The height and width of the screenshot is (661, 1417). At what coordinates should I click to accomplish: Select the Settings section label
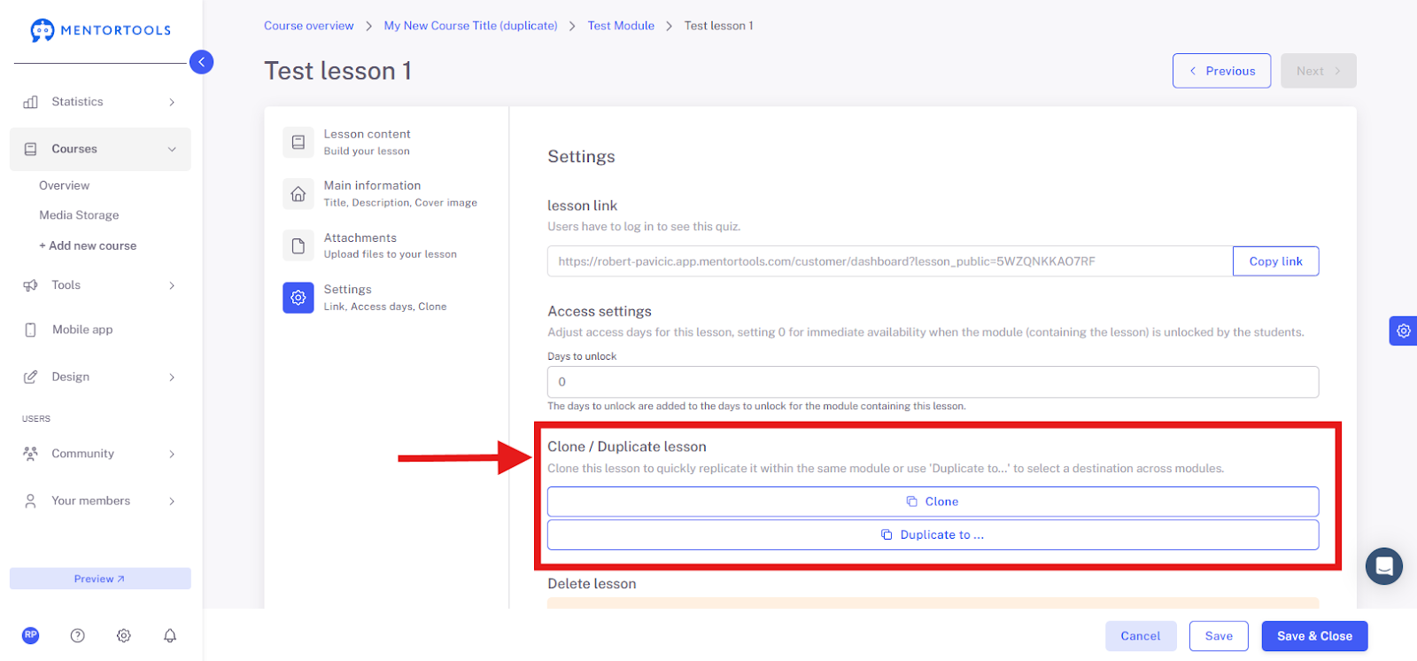point(347,290)
